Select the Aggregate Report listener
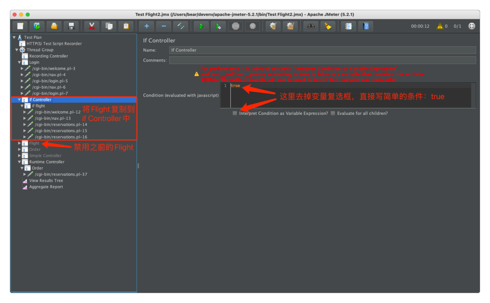 (46, 187)
